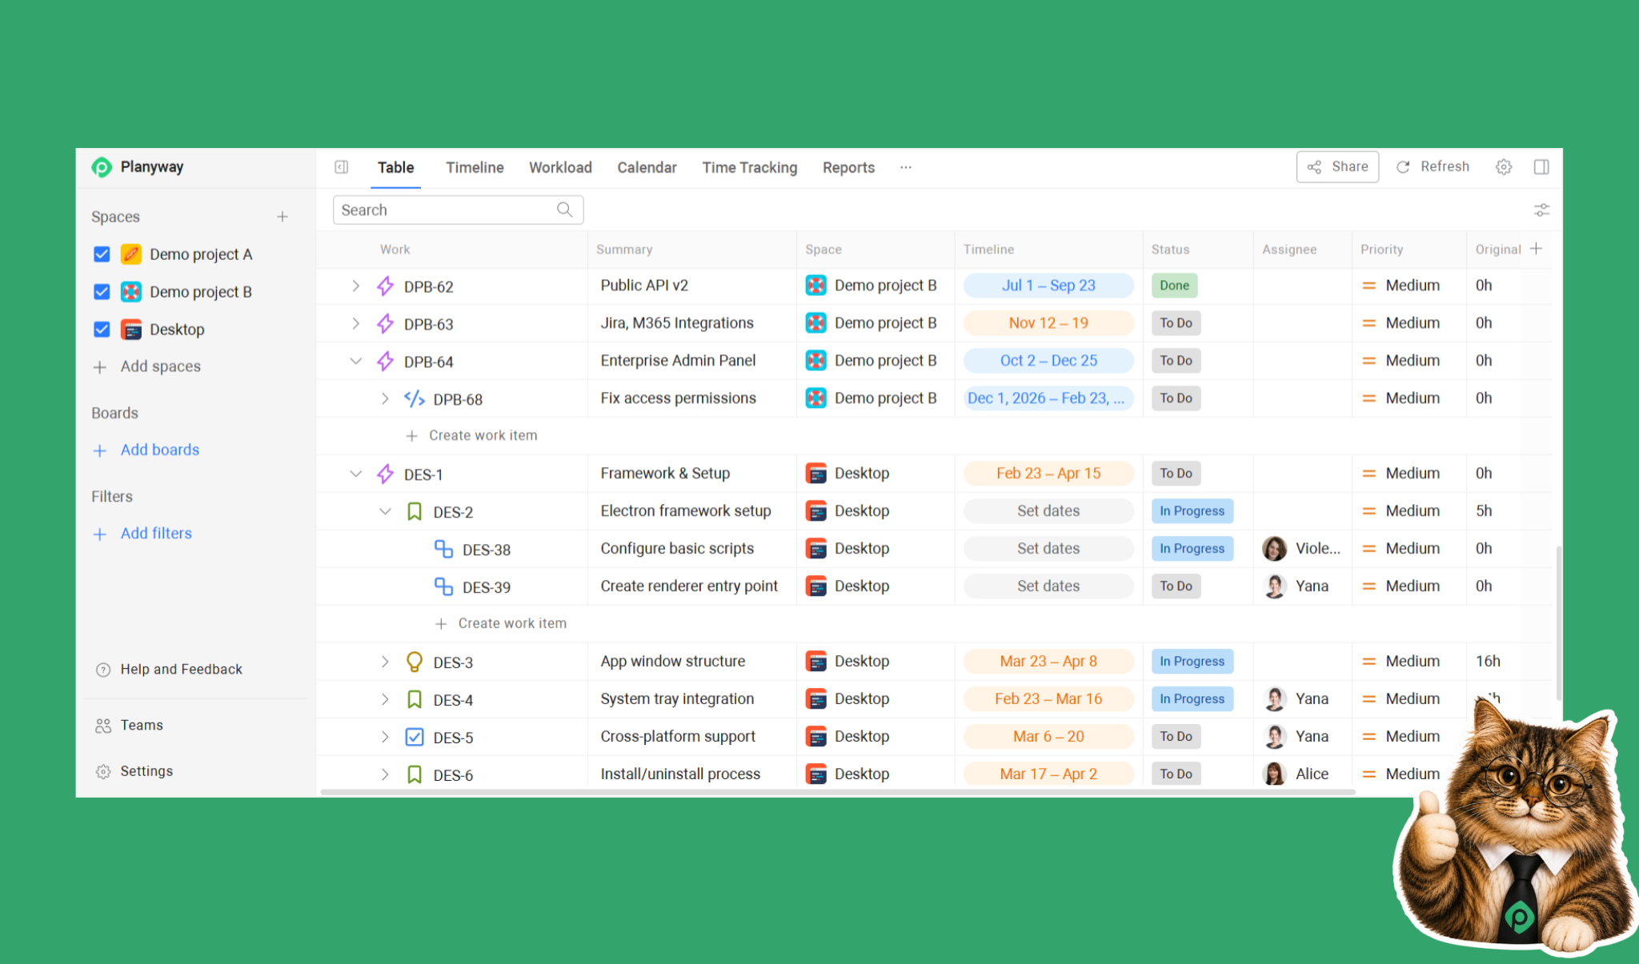Switch to the Timeline tab

(x=475, y=167)
